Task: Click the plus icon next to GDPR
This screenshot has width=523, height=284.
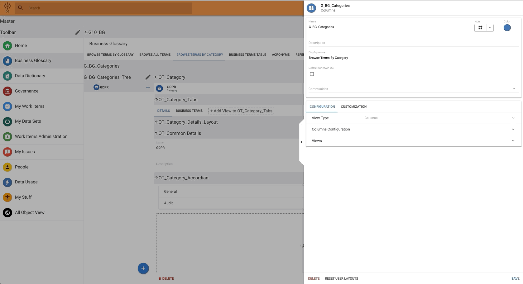Action: point(148,88)
